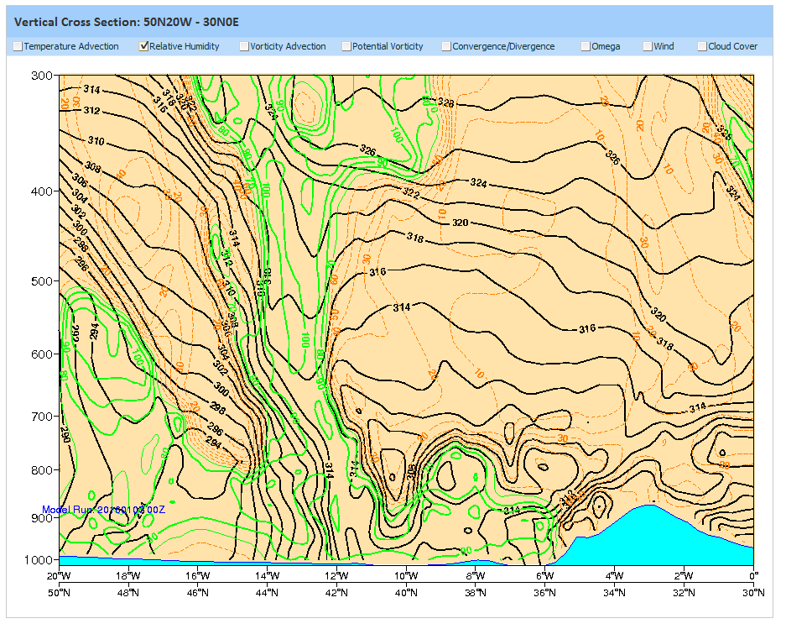Click the 10°W longitude axis label
The image size is (786, 629).
coord(406,576)
